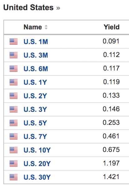Click the flag icon beside U.S. 6M
Viewport: 129px width, 187px height.
[x=14, y=69]
